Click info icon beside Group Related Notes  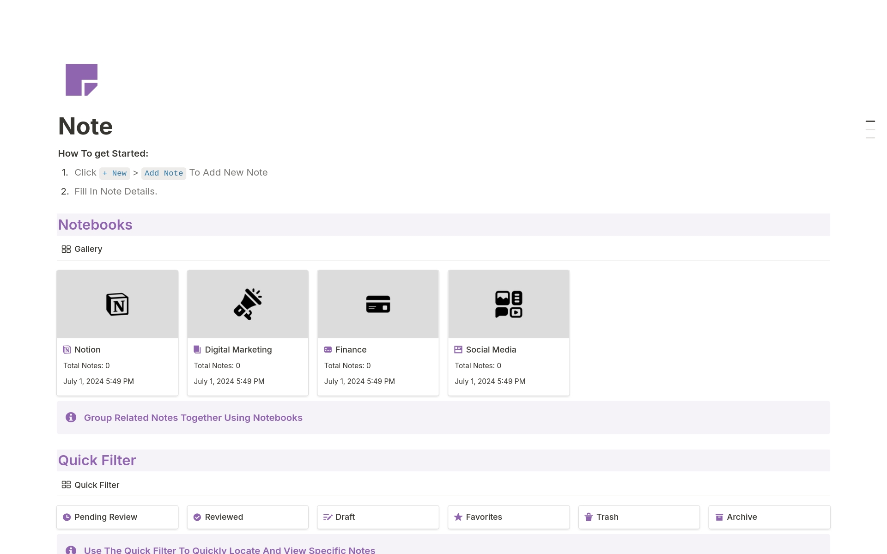click(x=71, y=417)
